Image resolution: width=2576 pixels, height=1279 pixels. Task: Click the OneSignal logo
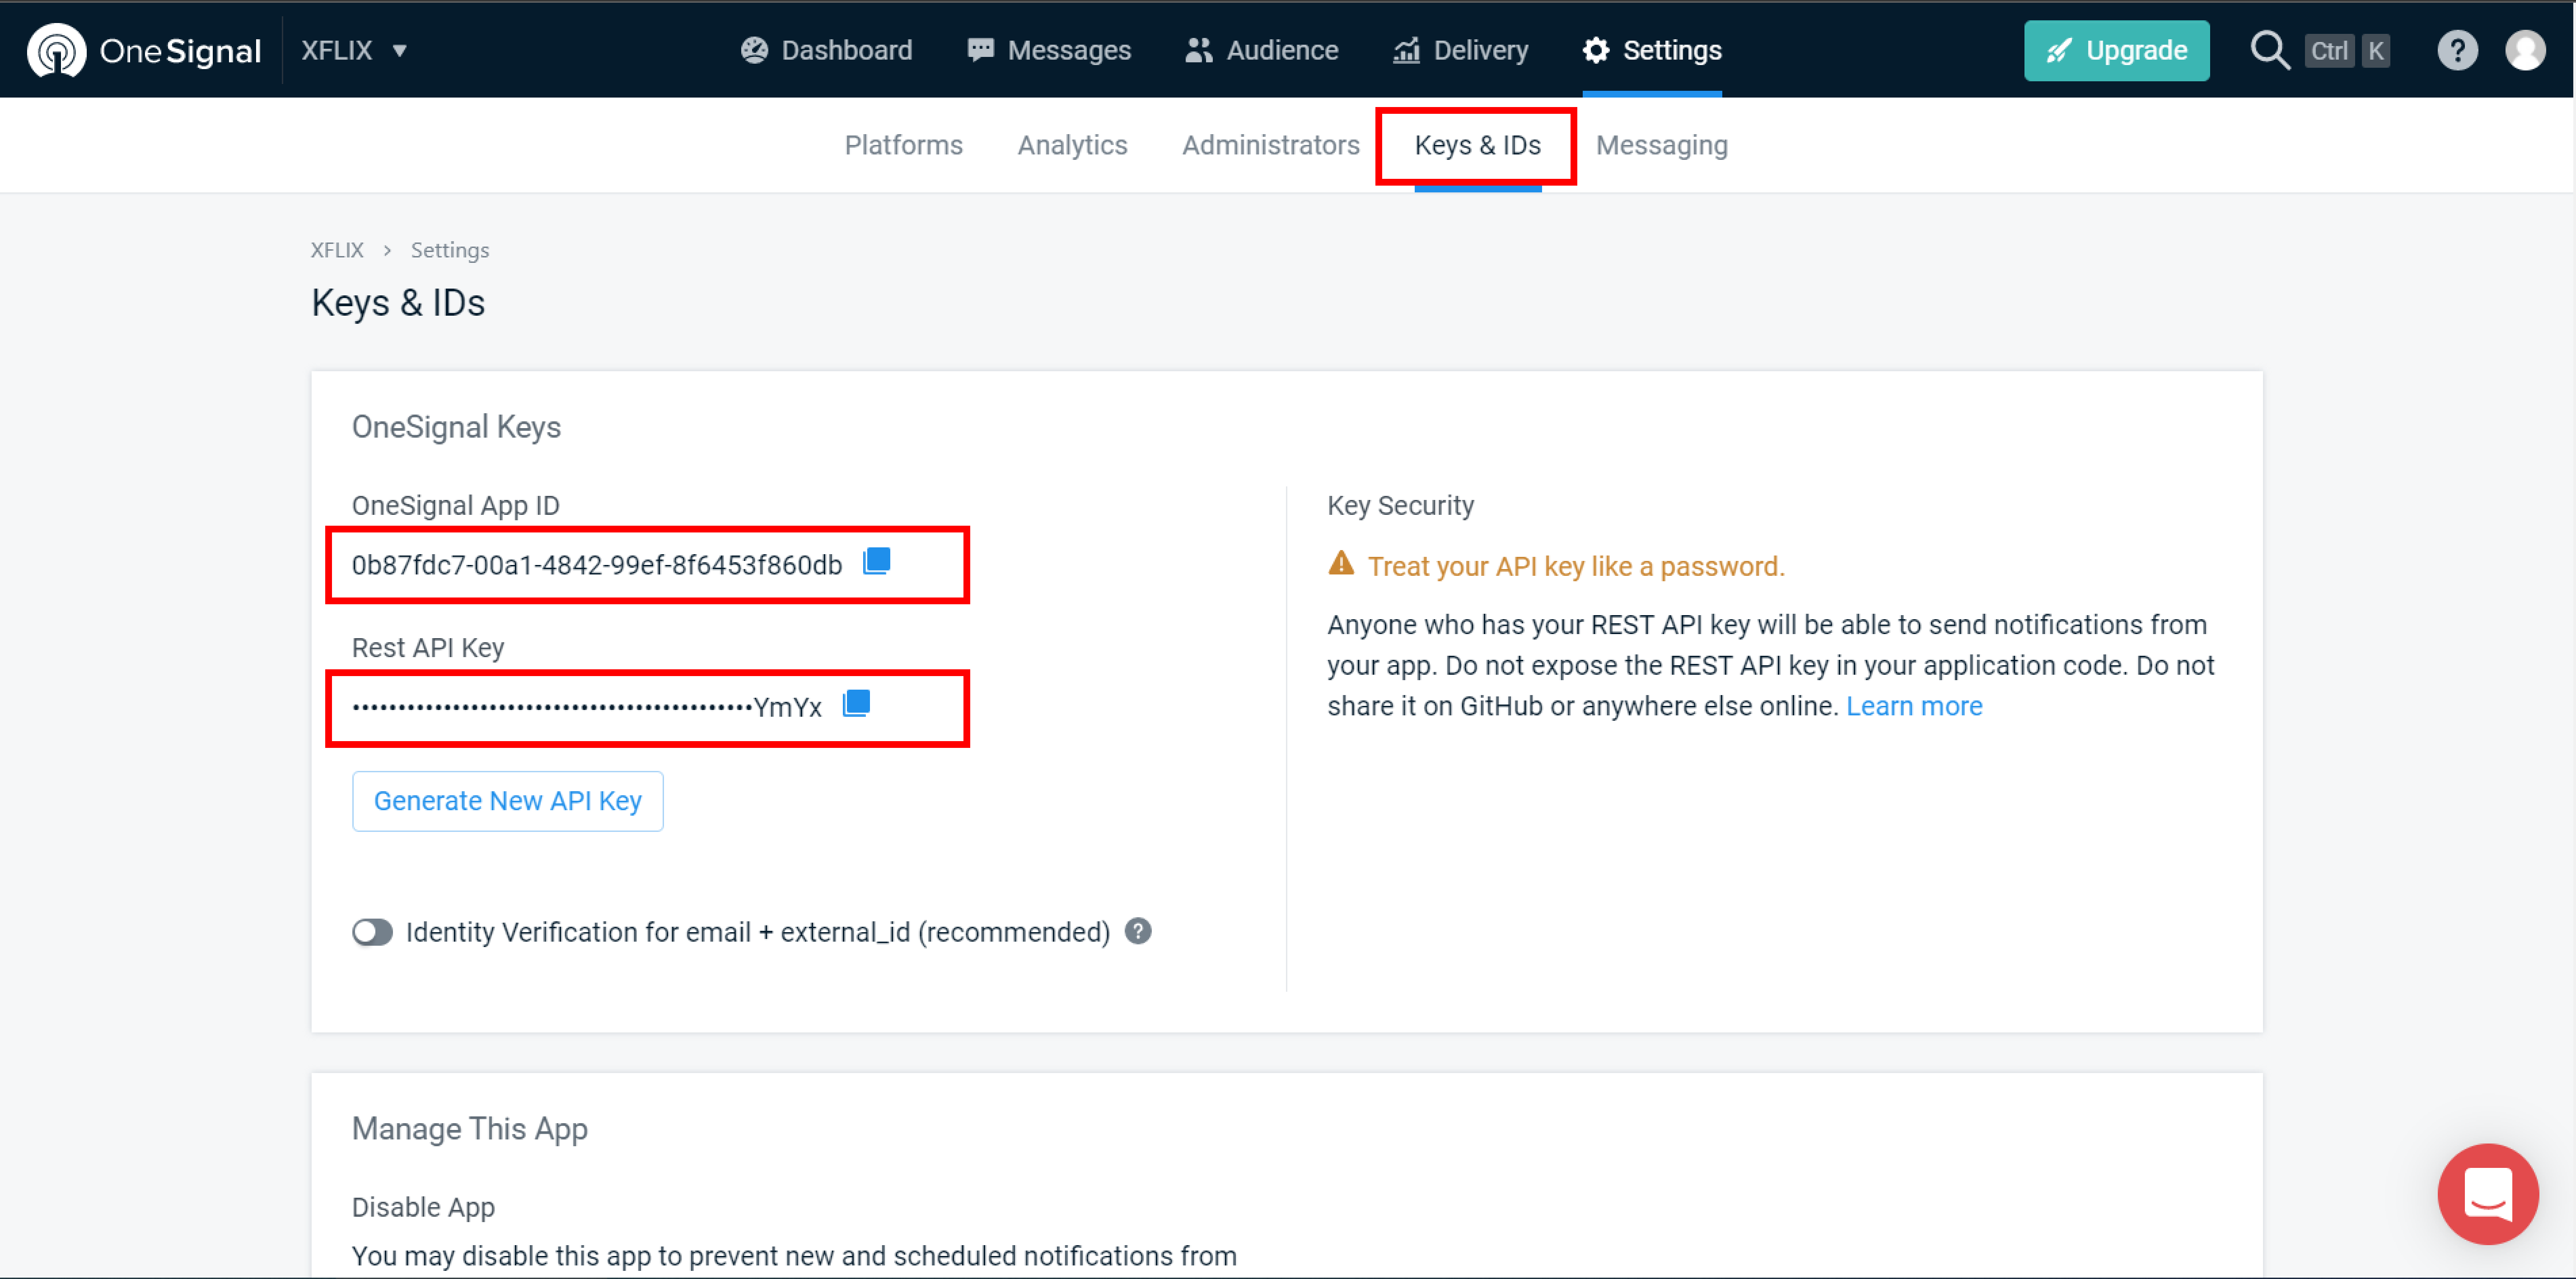tap(143, 50)
